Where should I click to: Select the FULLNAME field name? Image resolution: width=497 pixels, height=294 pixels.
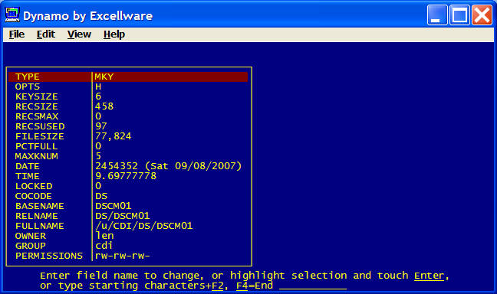pos(40,226)
